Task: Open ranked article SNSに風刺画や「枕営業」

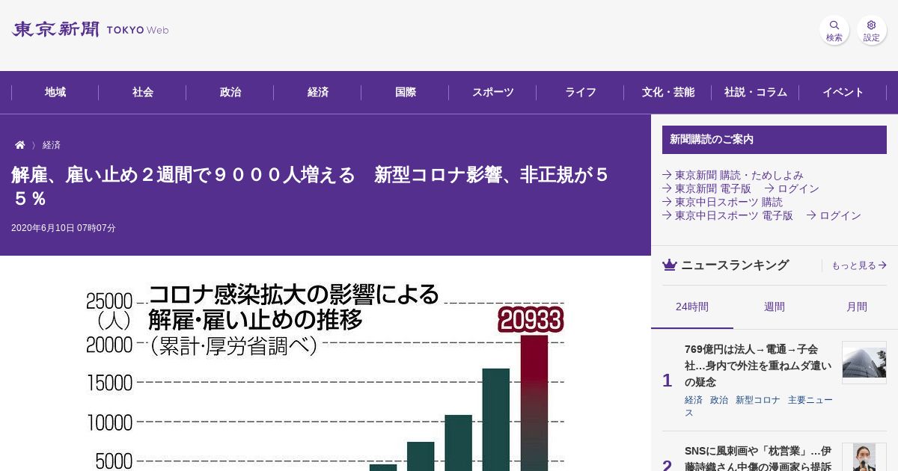Action: pyautogui.click(x=758, y=458)
